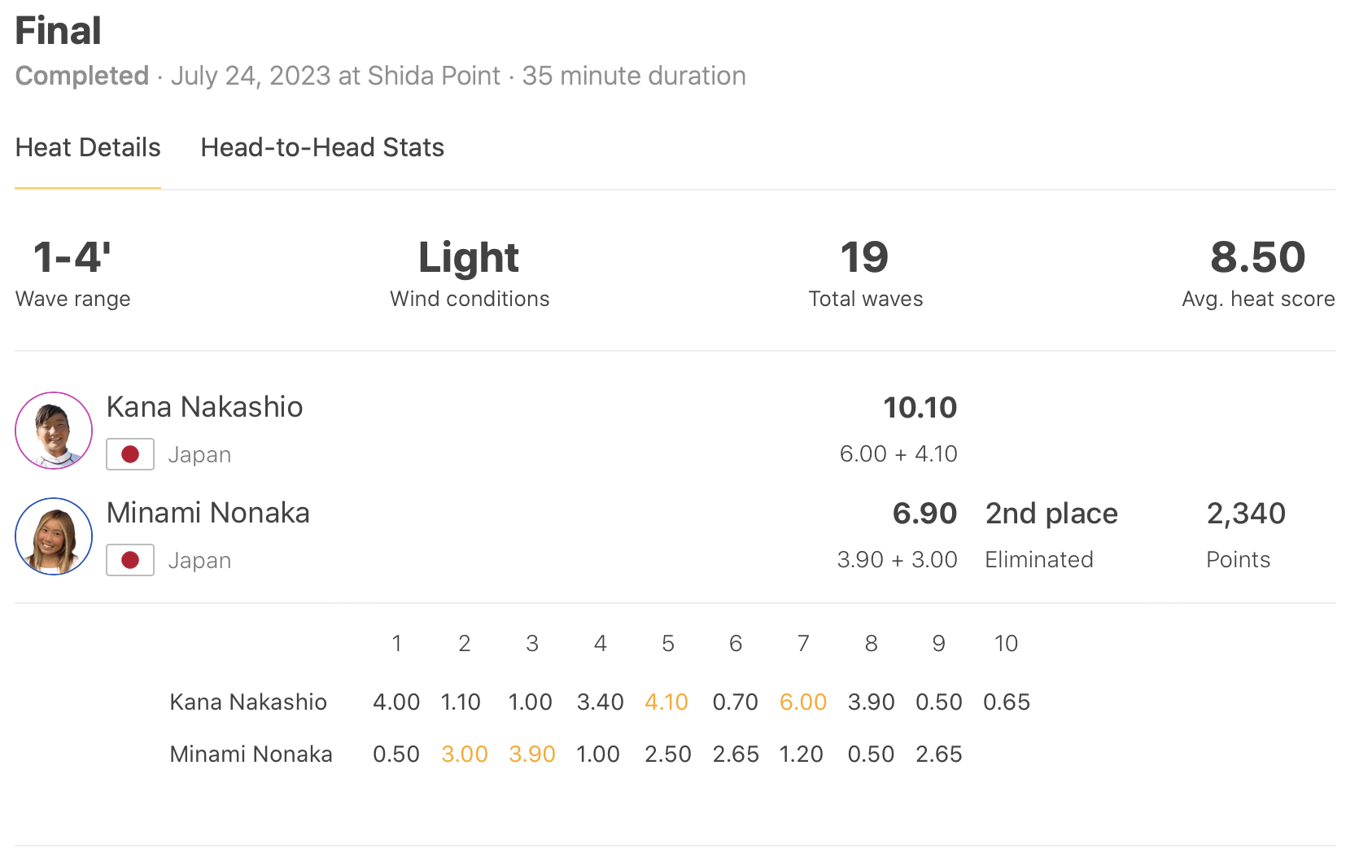Open Kana Nakashio's athlete name link
This screenshot has width=1359, height=866.
[x=204, y=407]
